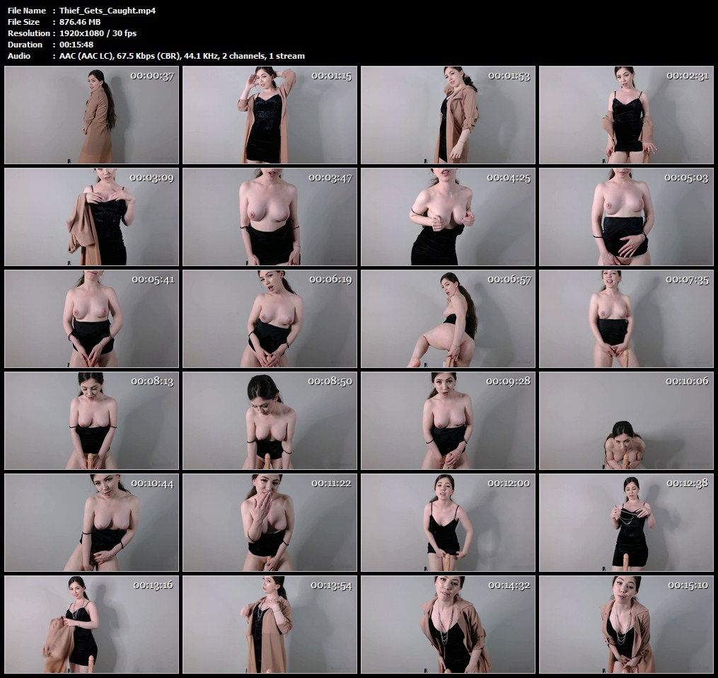
Task: Click the 'Resolution' label
Action: [29, 33]
